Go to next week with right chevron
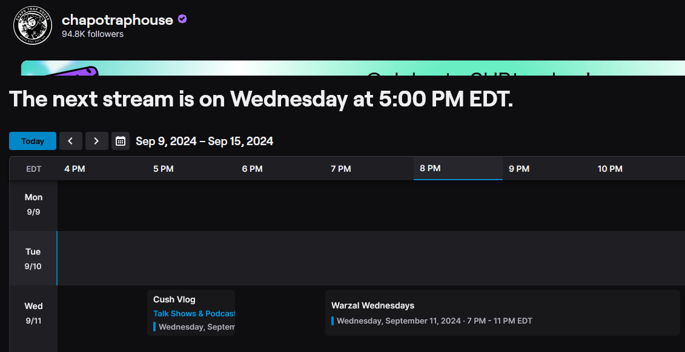 tap(96, 141)
